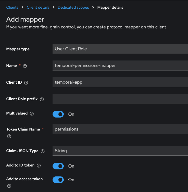
Task: Click the Token Claim Name label
Action: coord(23,129)
